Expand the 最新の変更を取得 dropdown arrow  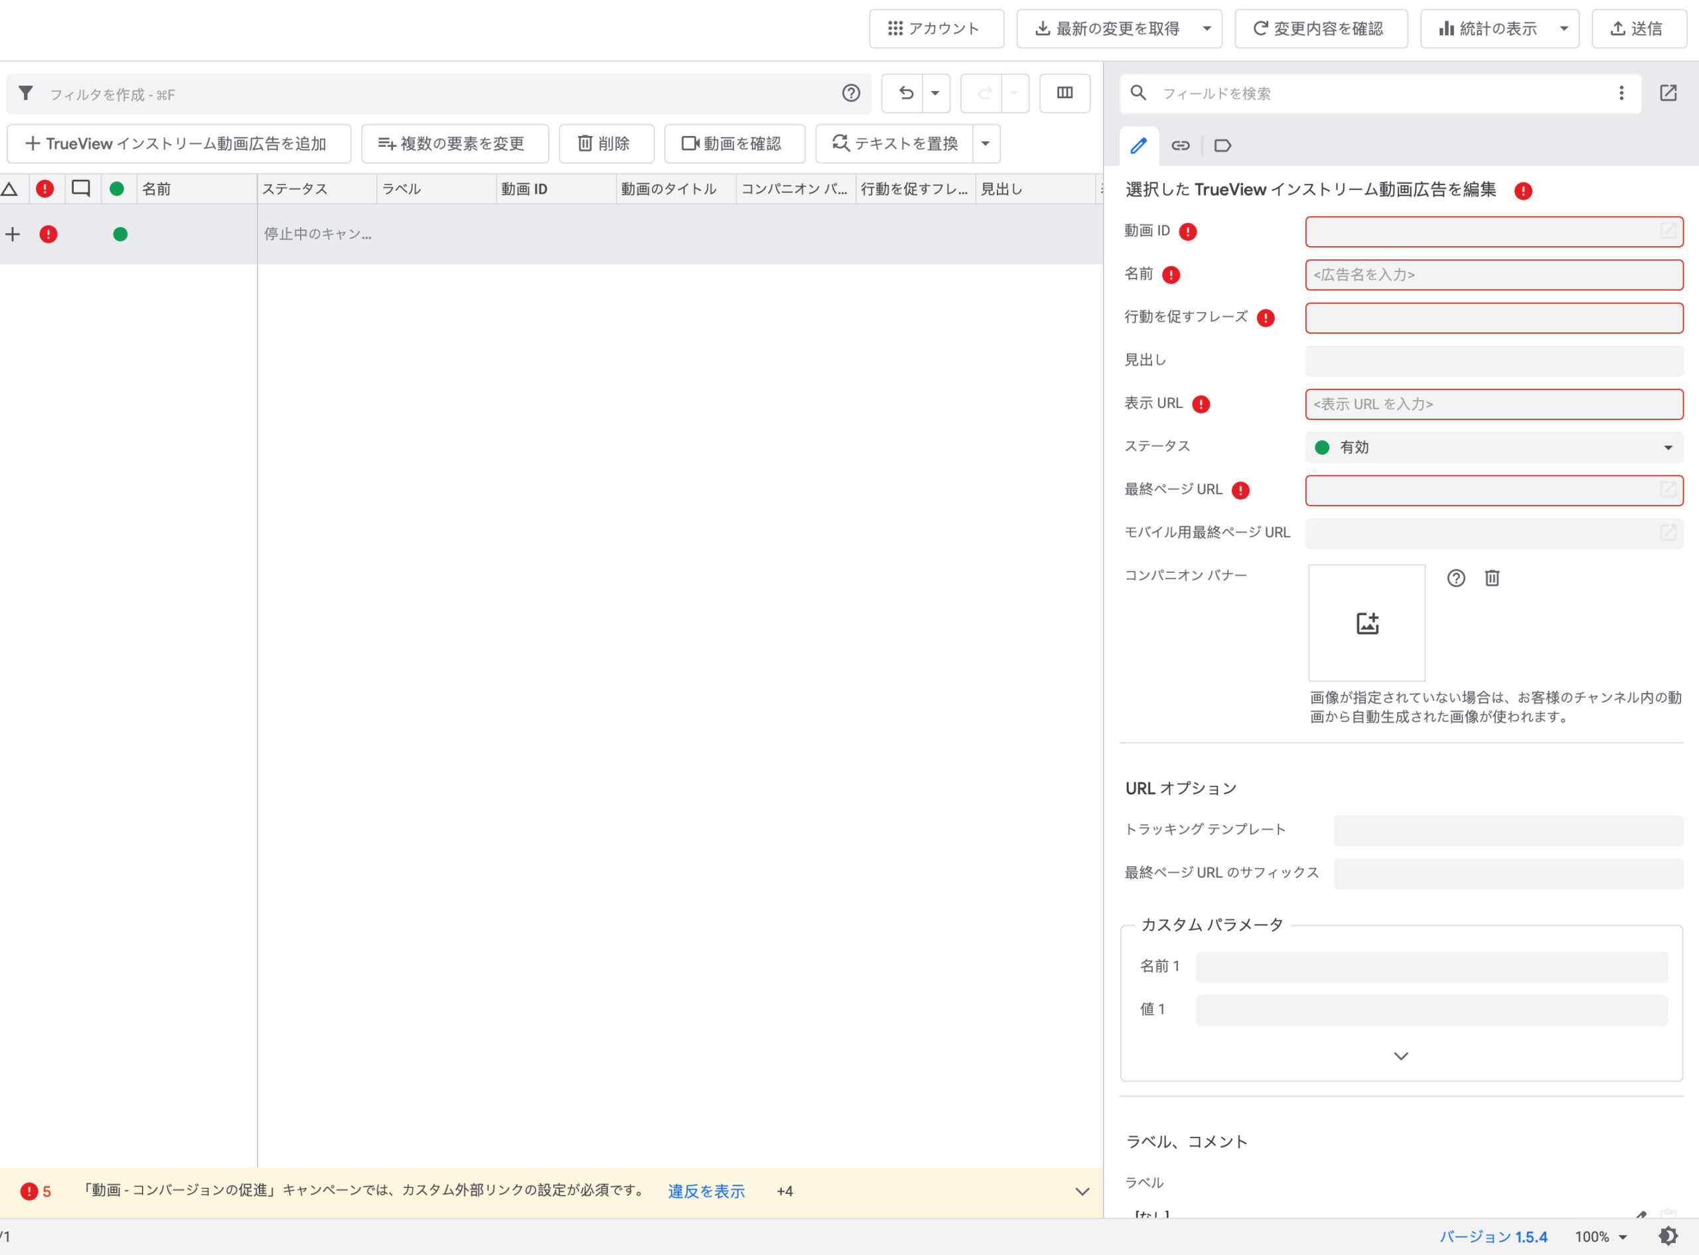[1206, 29]
